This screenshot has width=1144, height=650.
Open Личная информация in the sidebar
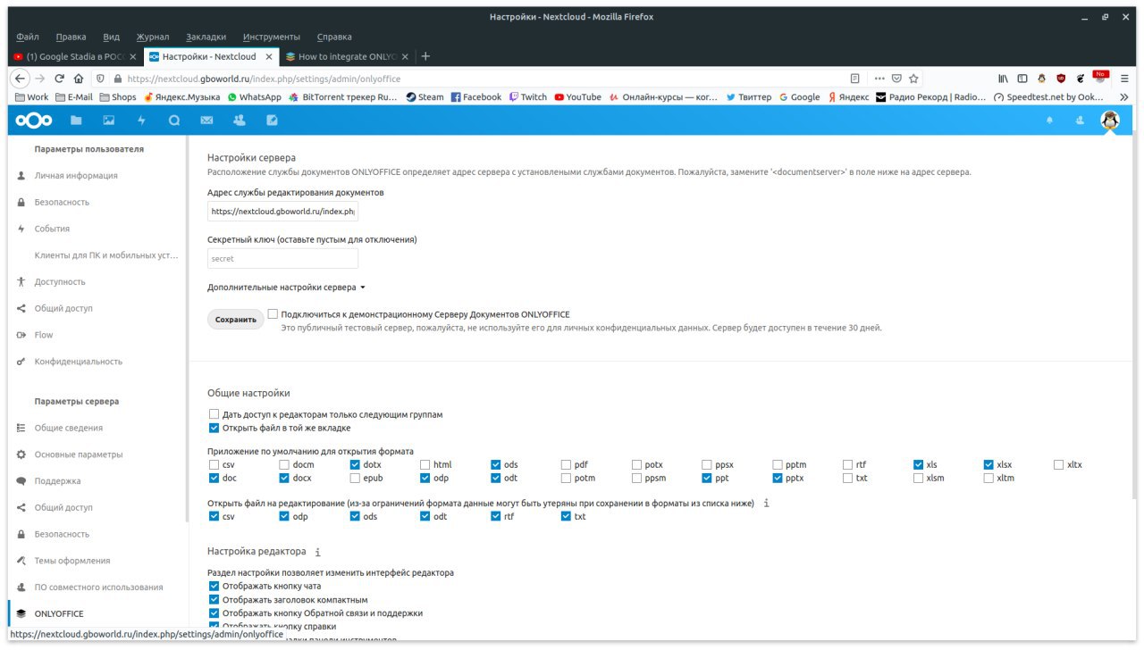[x=76, y=176]
